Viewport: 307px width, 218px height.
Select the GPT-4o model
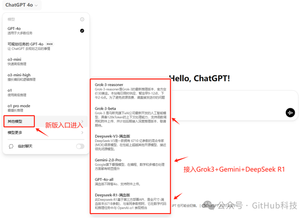coord(46,31)
